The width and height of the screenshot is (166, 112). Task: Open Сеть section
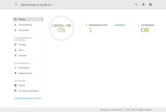pos(21,50)
